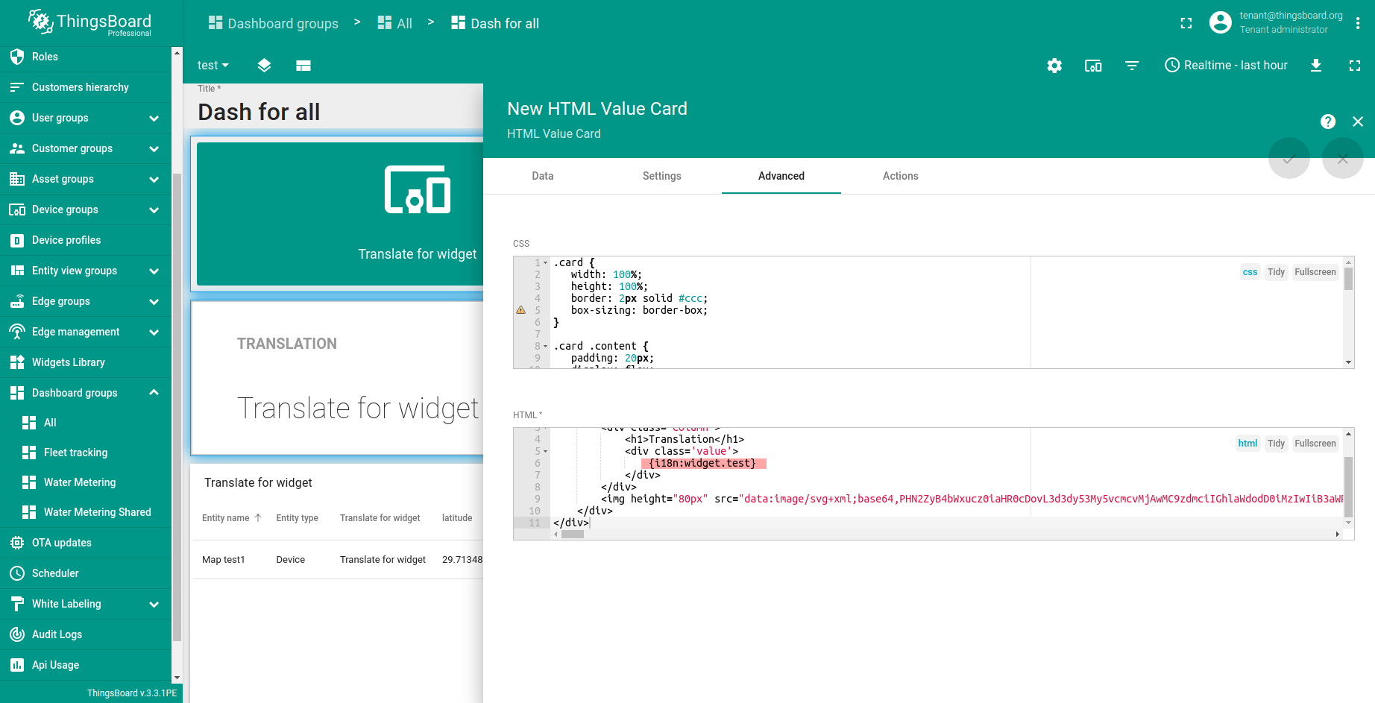Click Tidy in the CSS editor
The image size is (1375, 703).
tap(1276, 272)
